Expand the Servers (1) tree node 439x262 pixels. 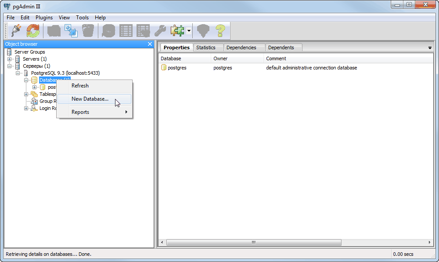pos(10,59)
